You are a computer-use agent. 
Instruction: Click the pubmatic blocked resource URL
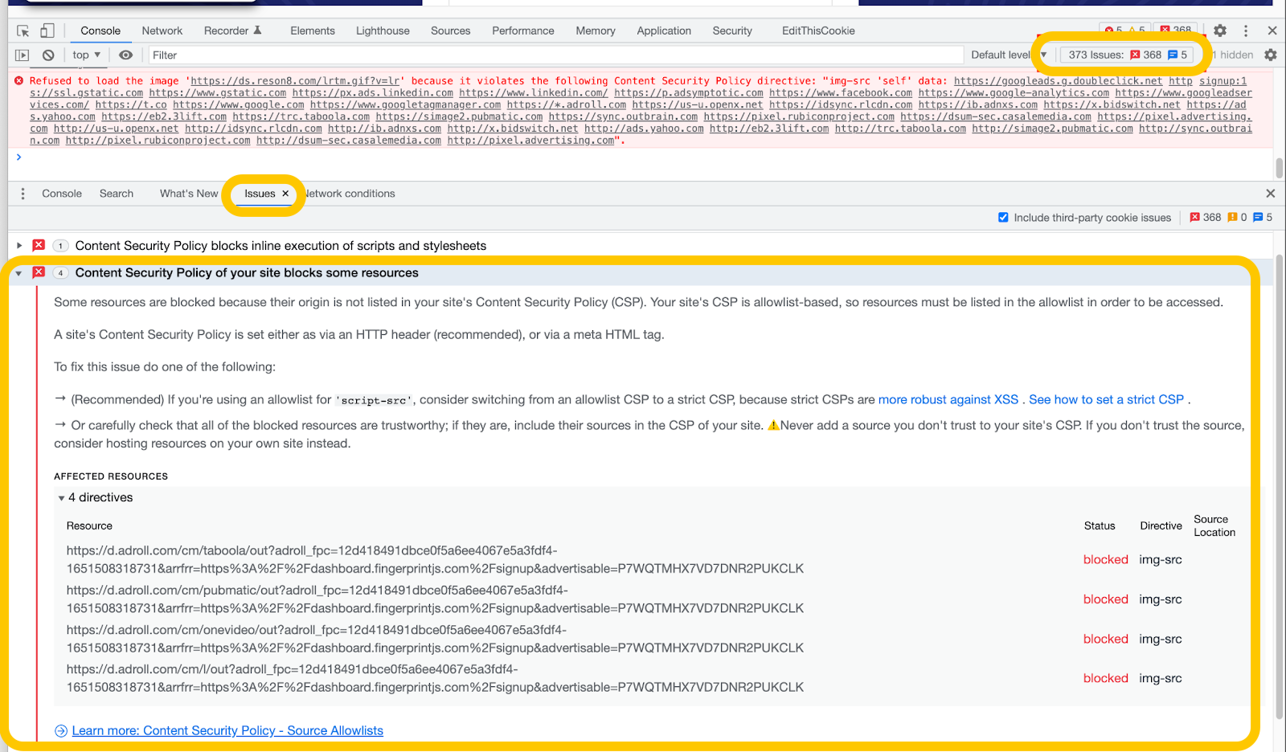(x=435, y=599)
